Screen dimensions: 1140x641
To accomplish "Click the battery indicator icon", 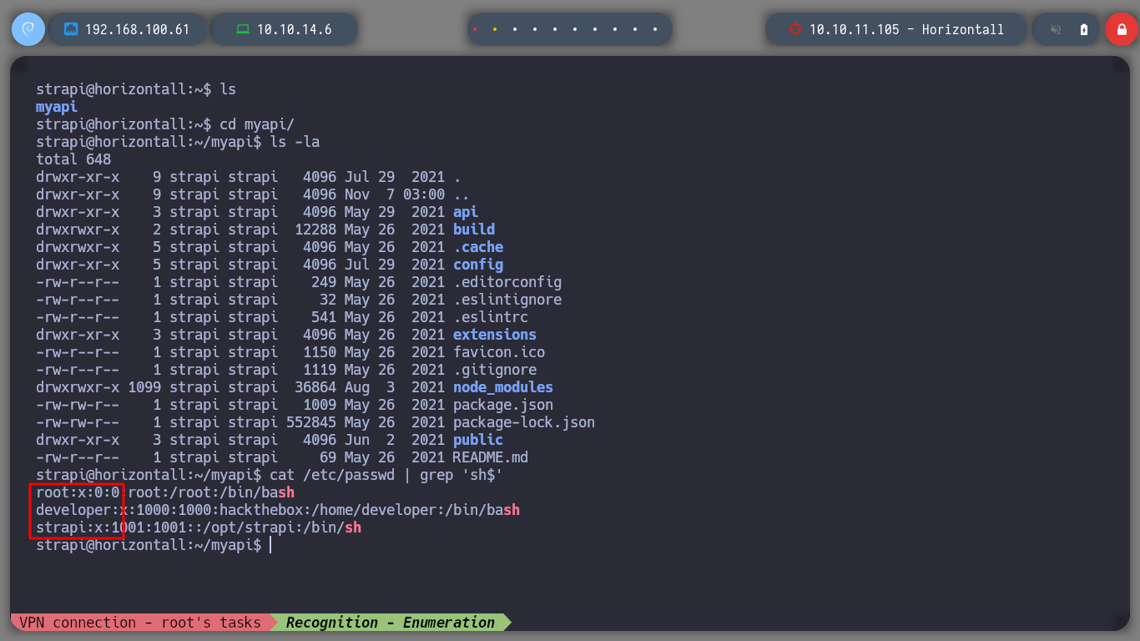I will coord(1084,29).
